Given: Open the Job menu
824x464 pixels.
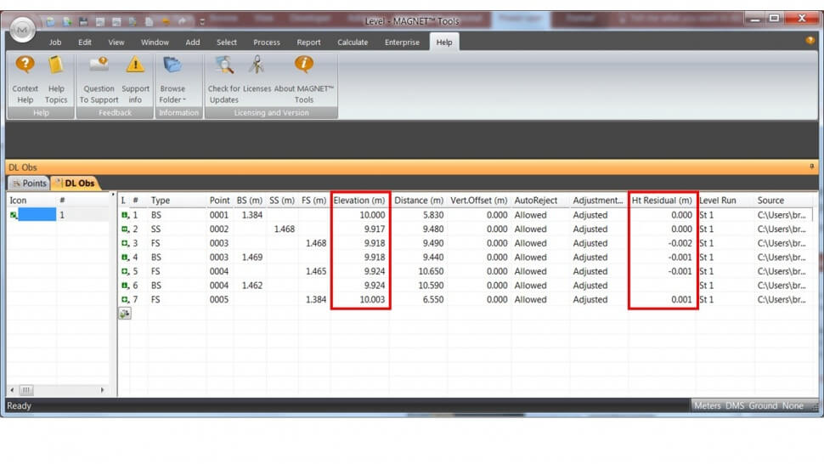Looking at the screenshot, I should [55, 42].
